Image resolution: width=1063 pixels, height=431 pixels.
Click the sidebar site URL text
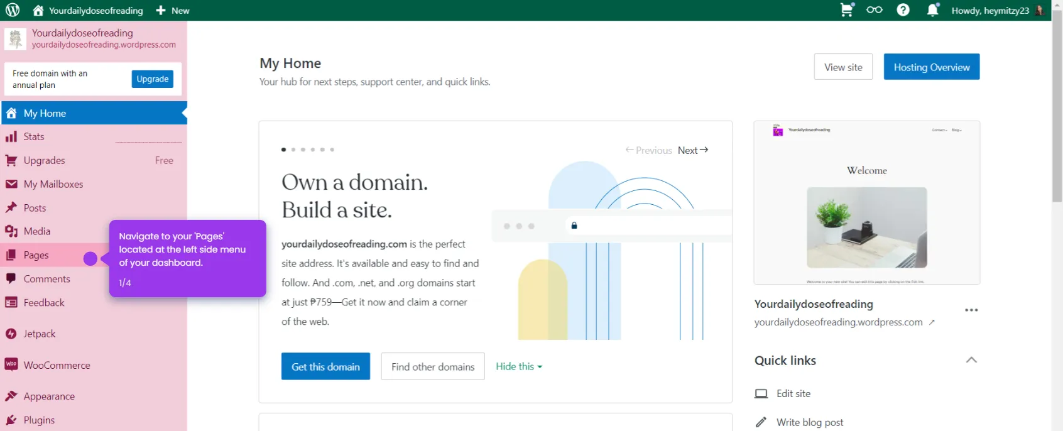104,45
